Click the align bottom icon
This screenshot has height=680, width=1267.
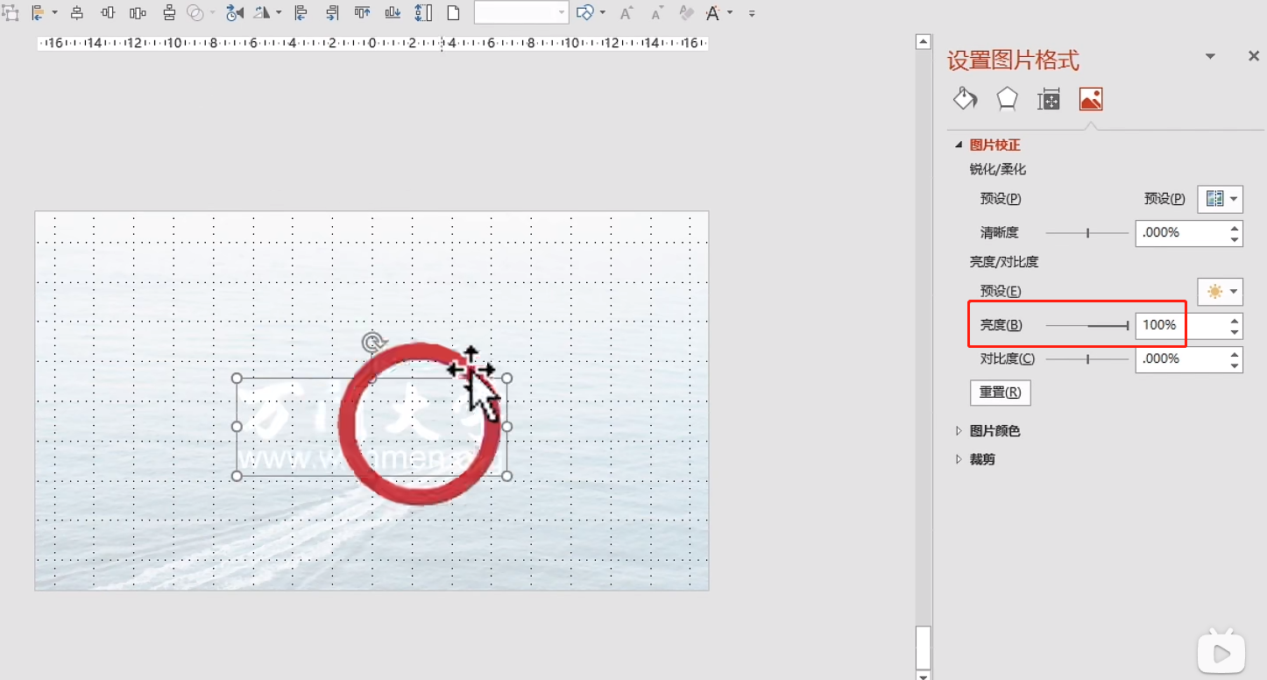(393, 13)
